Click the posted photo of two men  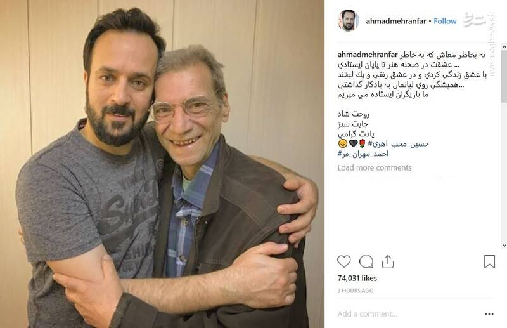[162, 164]
